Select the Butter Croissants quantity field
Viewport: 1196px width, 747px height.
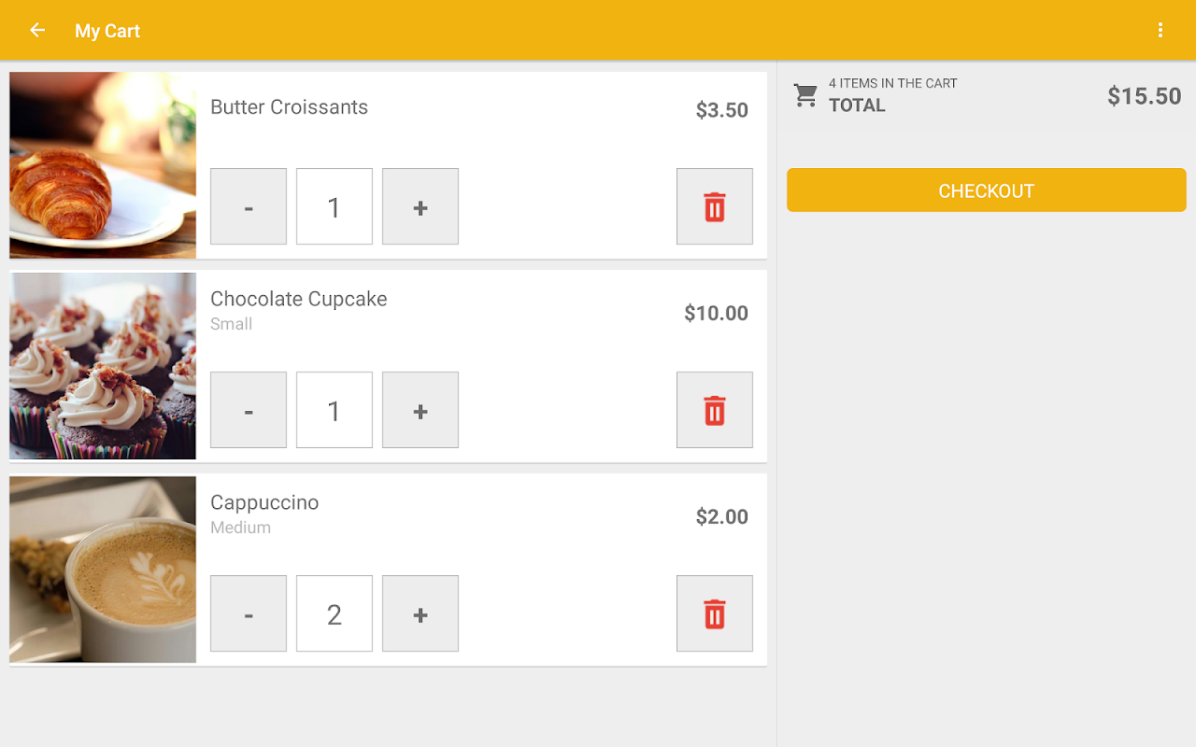pos(335,206)
